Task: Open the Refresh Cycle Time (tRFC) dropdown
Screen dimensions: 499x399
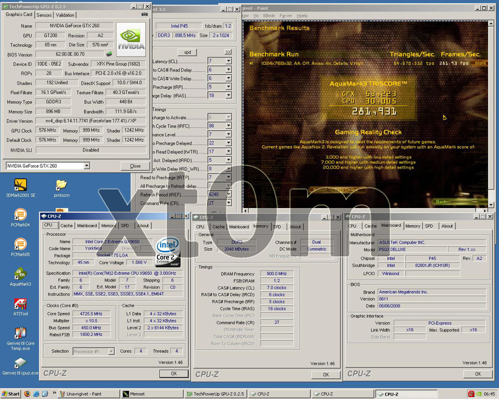Action: click(x=229, y=126)
